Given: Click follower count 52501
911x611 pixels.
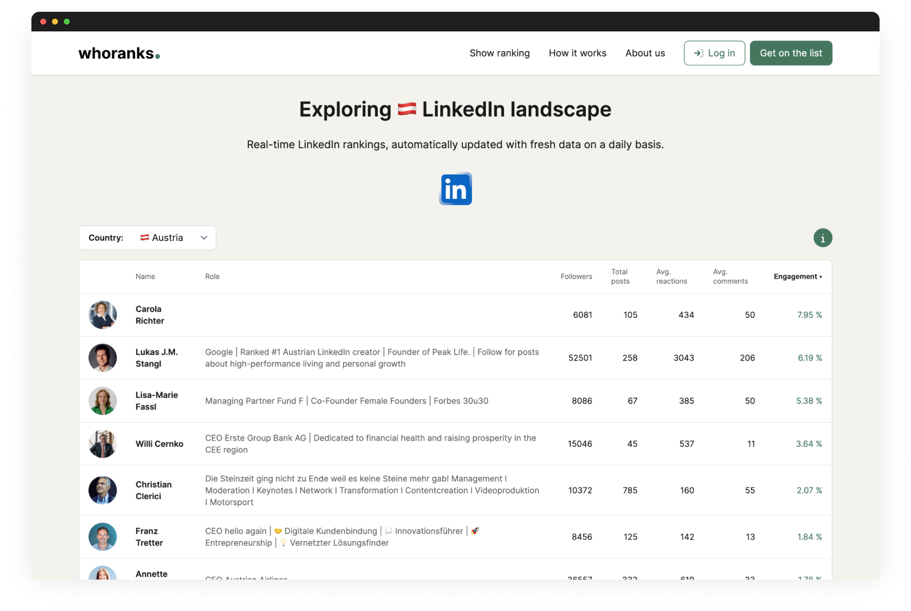Looking at the screenshot, I should pos(580,358).
